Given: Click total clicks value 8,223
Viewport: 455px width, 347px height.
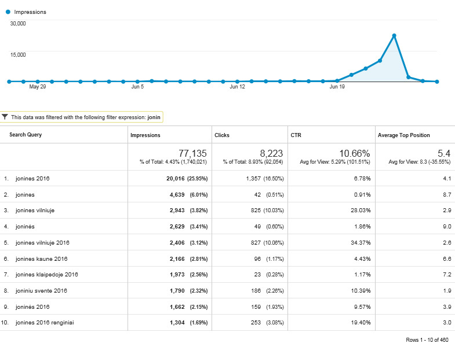Looking at the screenshot, I should 271,153.
